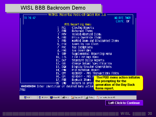
Task: Click the printer icon taskbar button
Action: (66, 97)
